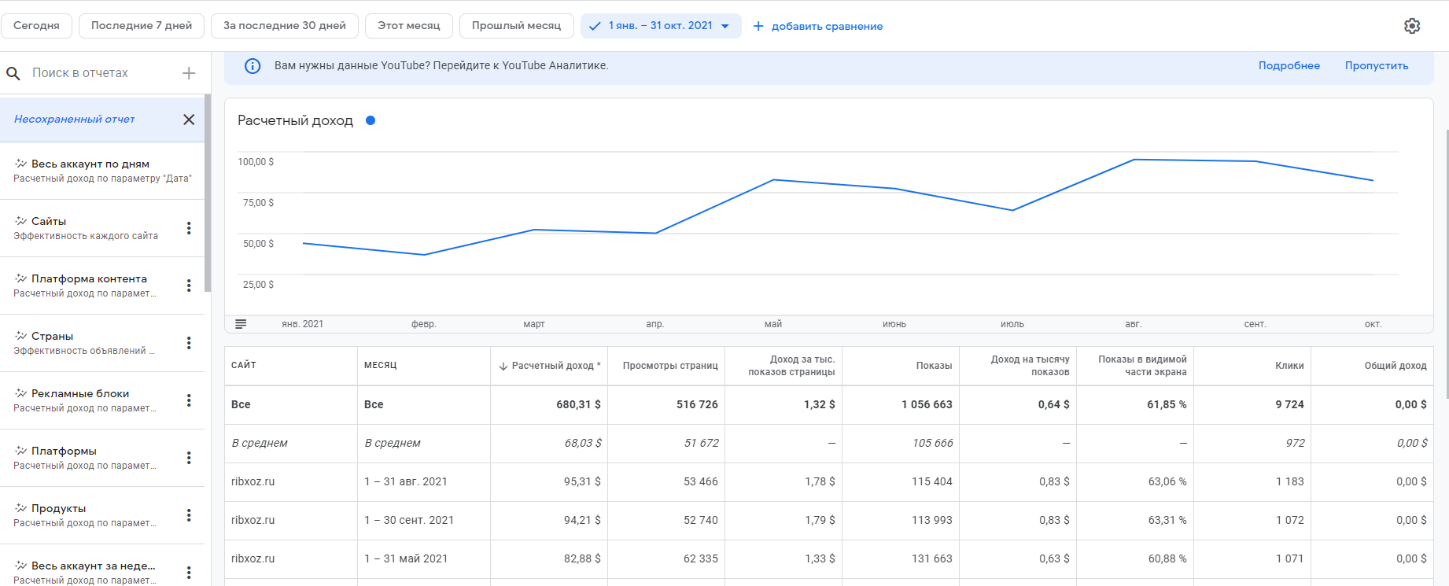The width and height of the screenshot is (1449, 586).
Task: Click the blue Расчетный доход legend dot
Action: (x=371, y=120)
